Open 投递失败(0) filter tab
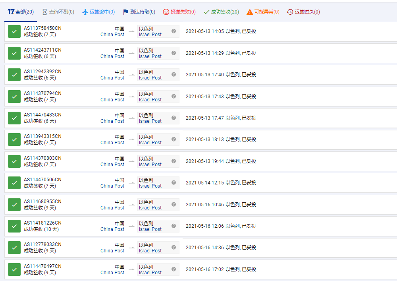This screenshot has width=397, height=281. click(179, 12)
